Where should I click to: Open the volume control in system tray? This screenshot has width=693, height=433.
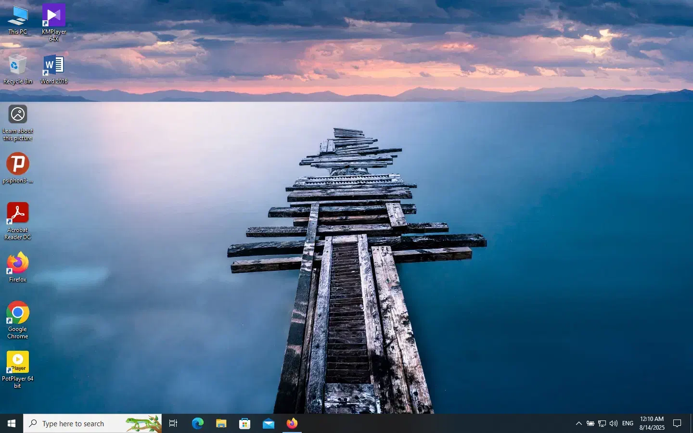pyautogui.click(x=613, y=423)
